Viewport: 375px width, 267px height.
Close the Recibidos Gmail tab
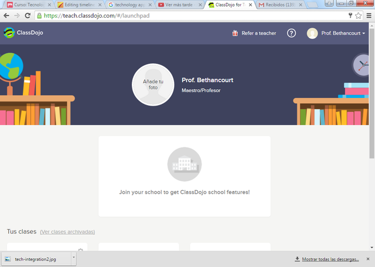coord(301,5)
